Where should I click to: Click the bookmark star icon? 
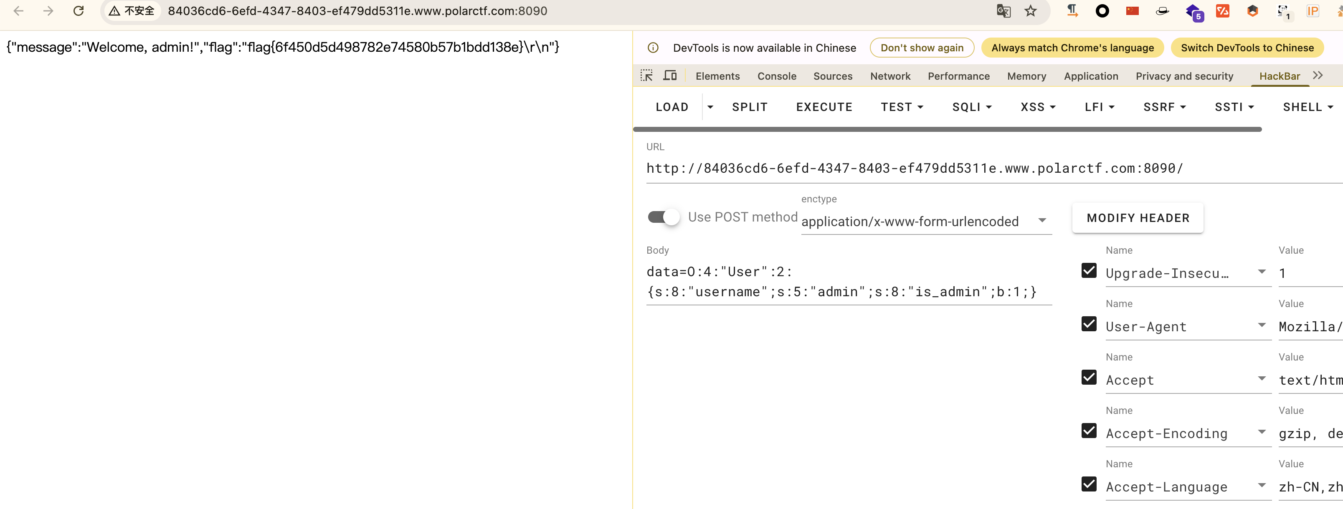[1030, 11]
